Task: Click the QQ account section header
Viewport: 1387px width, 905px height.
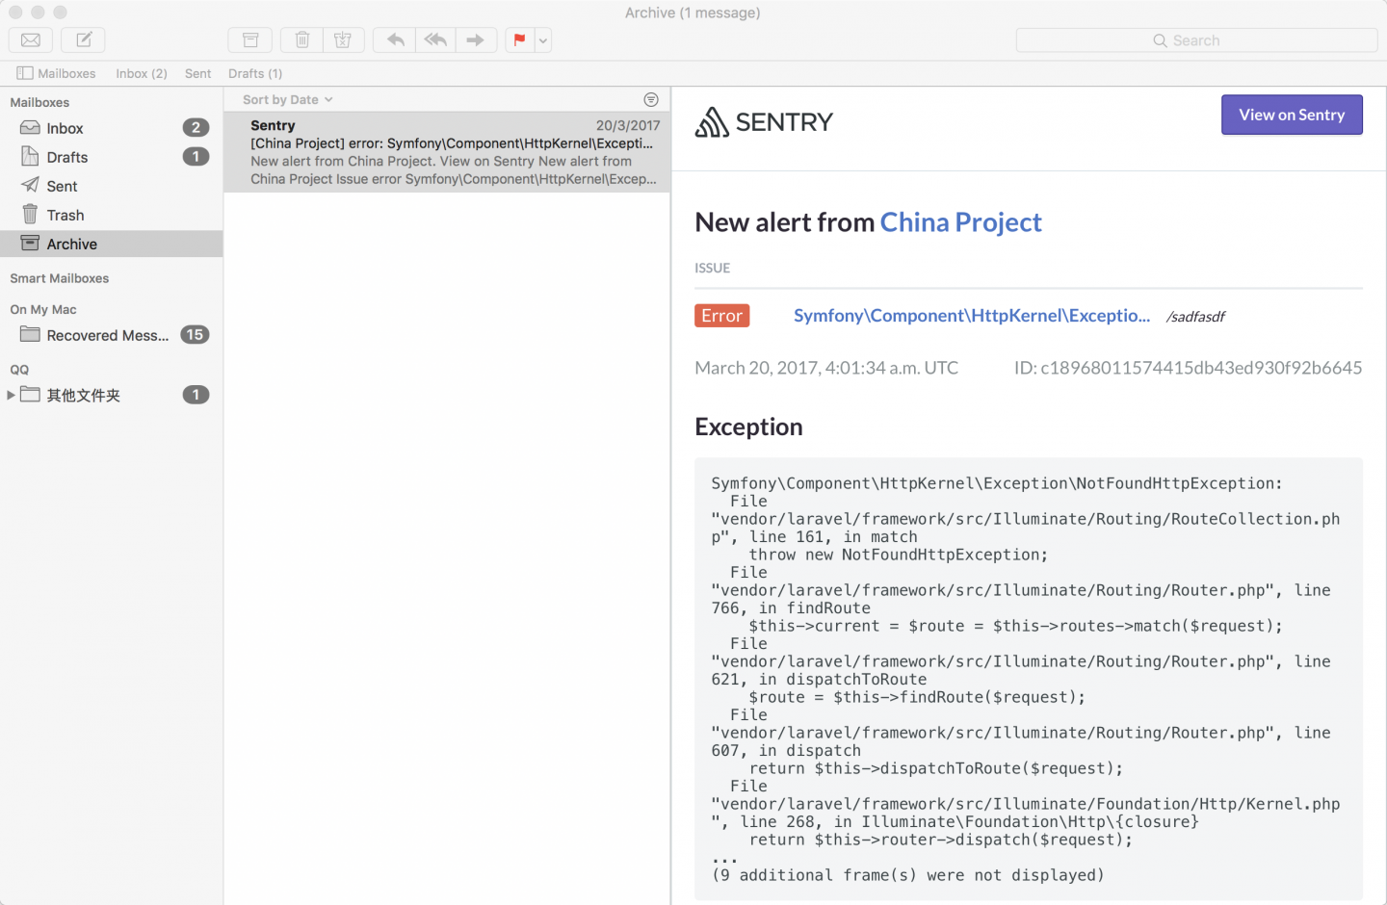Action: [19, 370]
